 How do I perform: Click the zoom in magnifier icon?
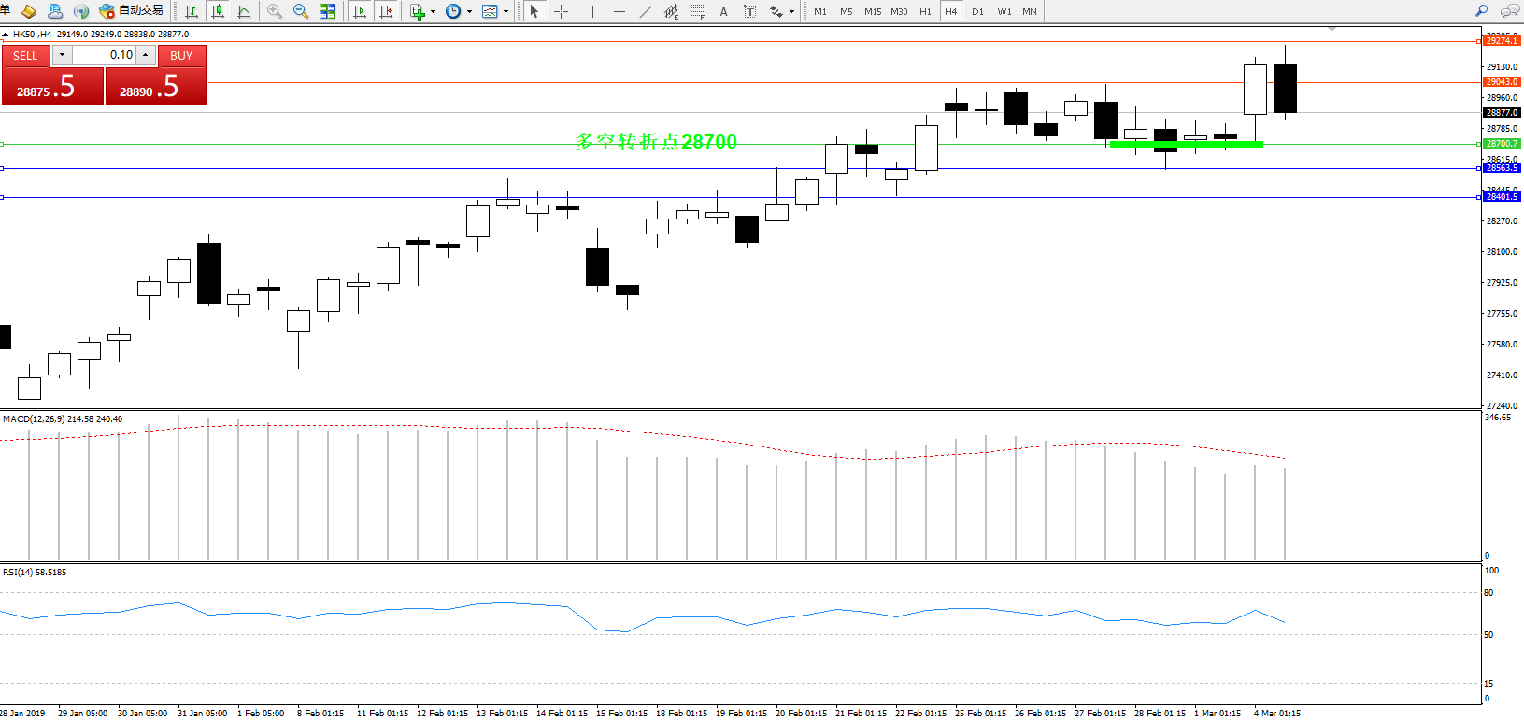275,11
